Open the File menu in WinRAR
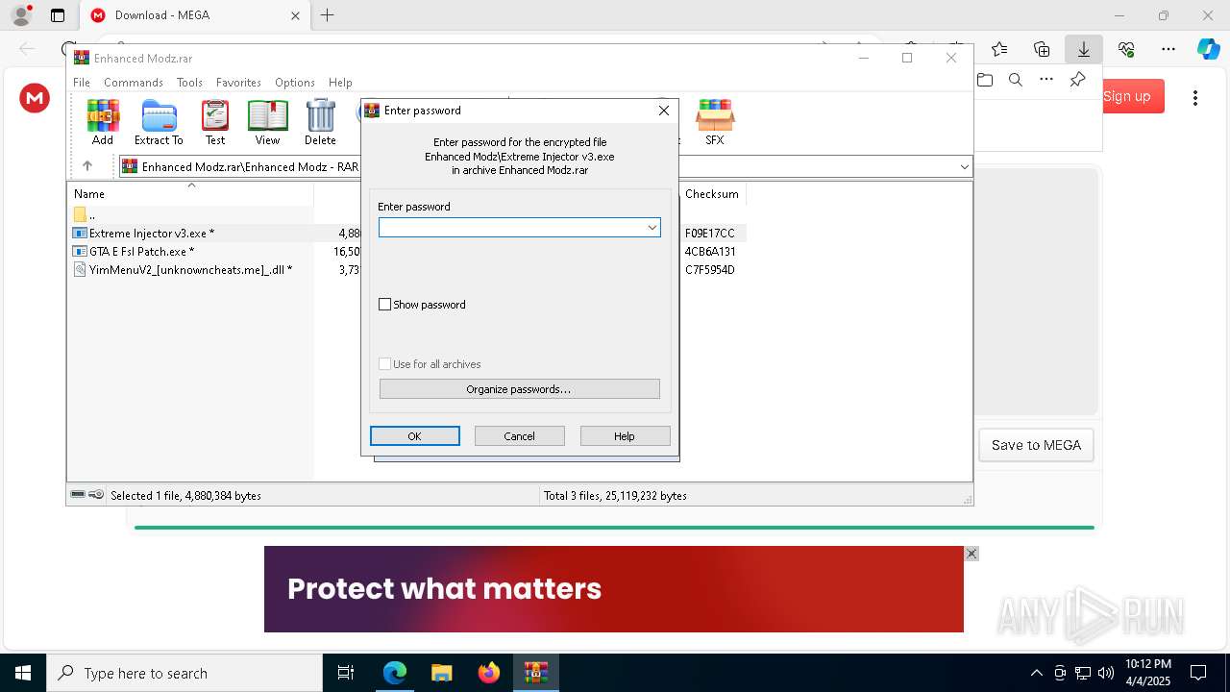Image resolution: width=1230 pixels, height=692 pixels. click(x=82, y=83)
